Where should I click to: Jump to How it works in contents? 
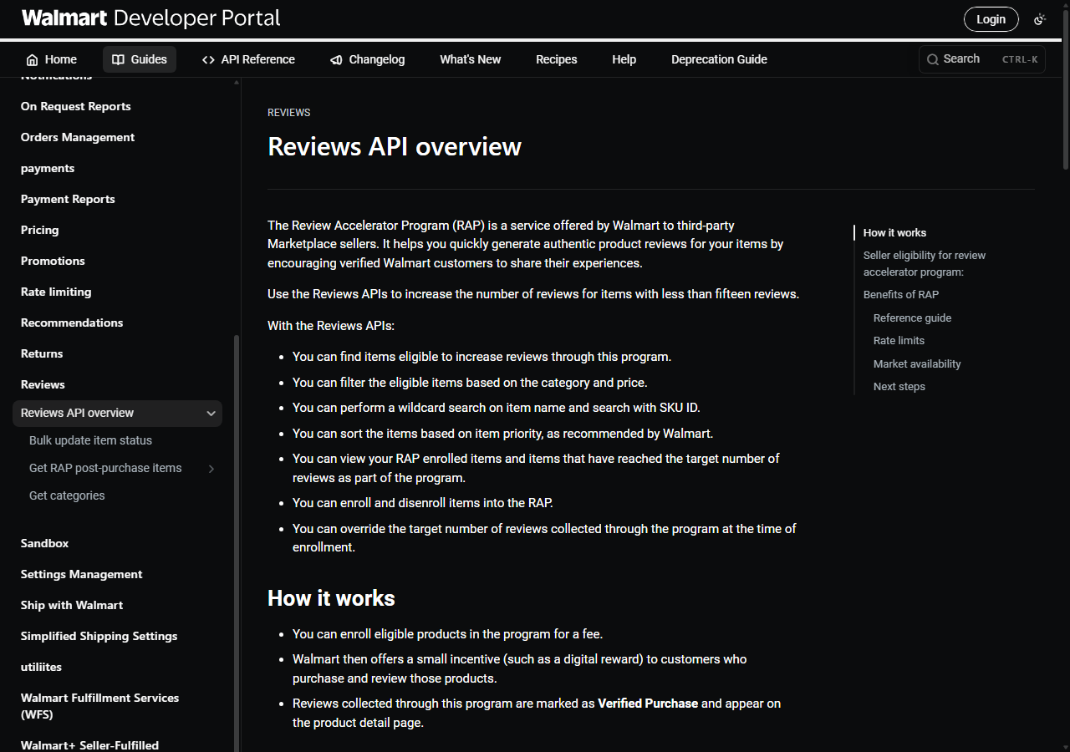pyautogui.click(x=894, y=233)
